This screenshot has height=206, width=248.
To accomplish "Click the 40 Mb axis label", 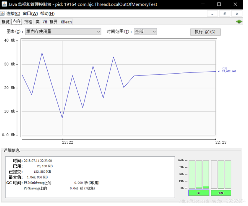I will click(x=10, y=40).
